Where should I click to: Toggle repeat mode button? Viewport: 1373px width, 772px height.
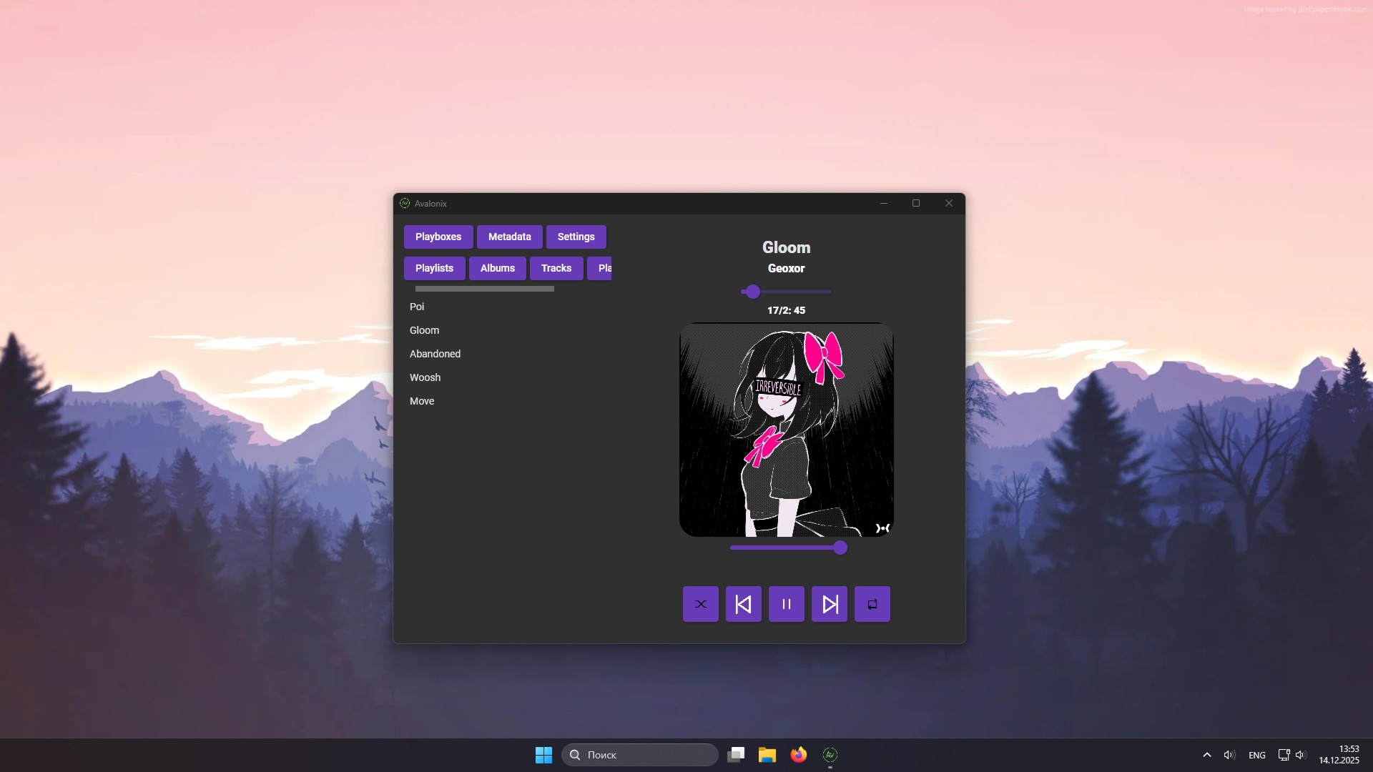[872, 604]
